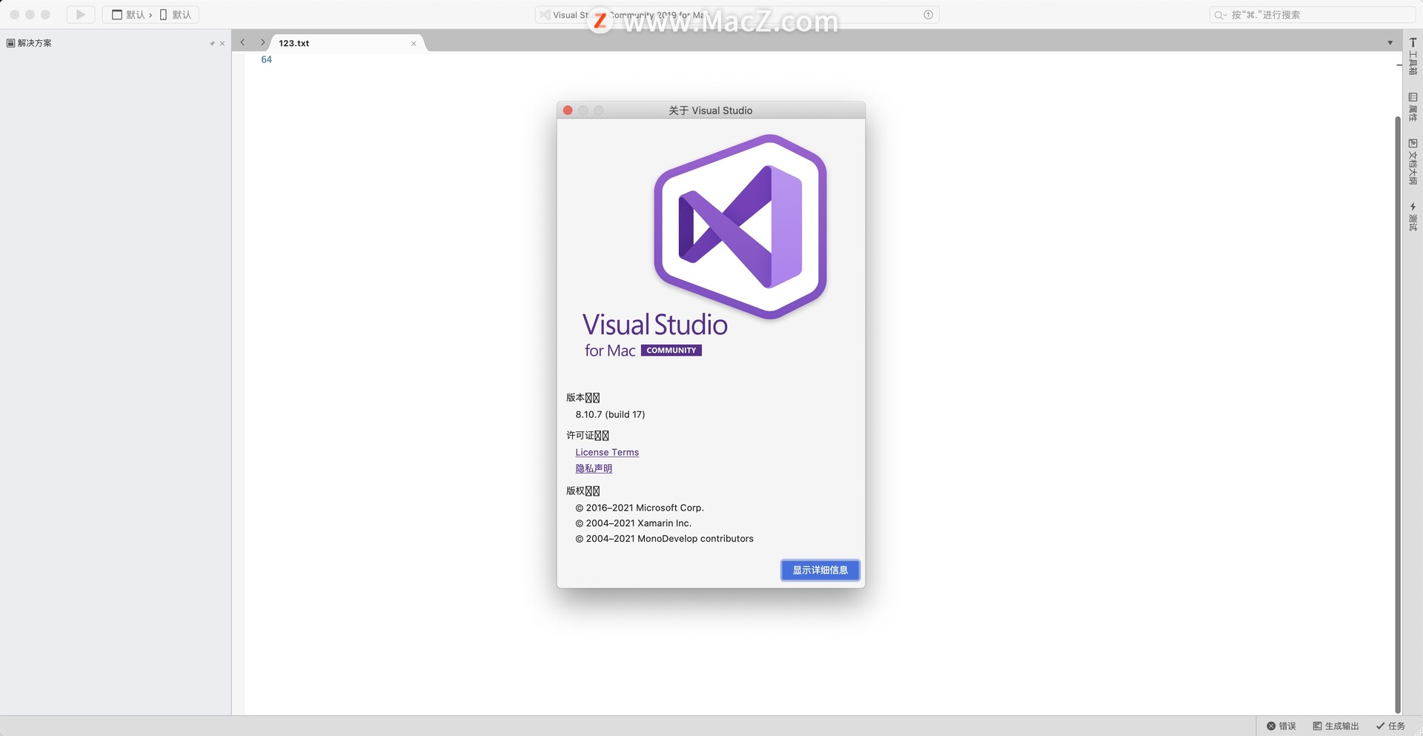Click the 关于 Visual Studio dialog title
Image resolution: width=1423 pixels, height=736 pixels.
pos(710,110)
